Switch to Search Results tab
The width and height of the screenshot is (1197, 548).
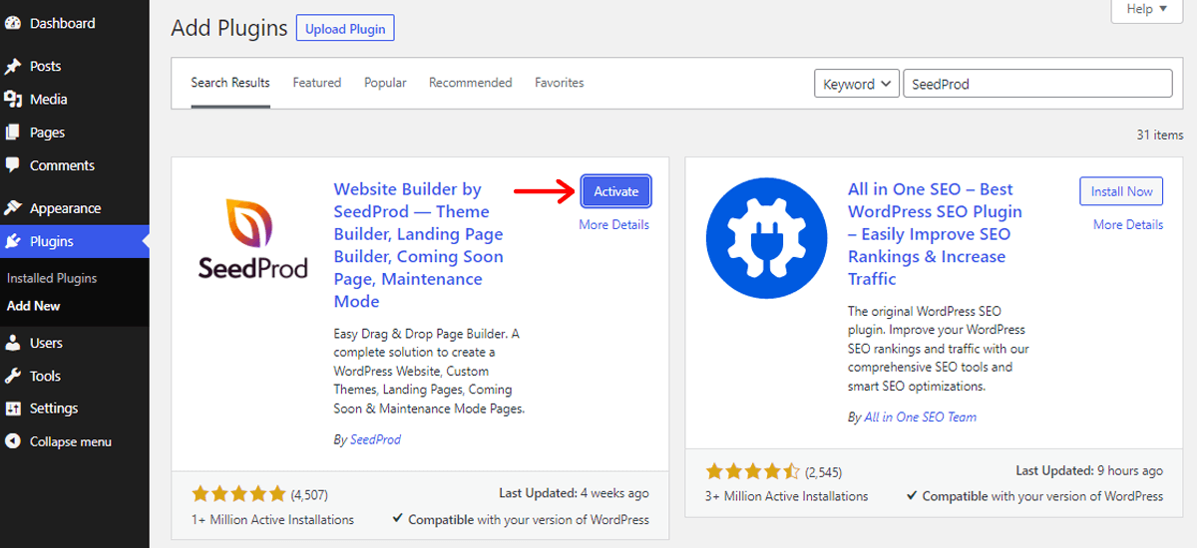click(230, 83)
